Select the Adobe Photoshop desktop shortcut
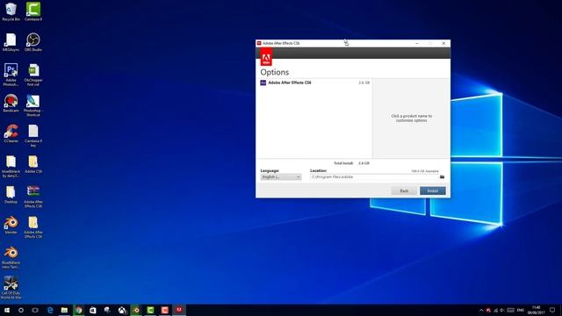 point(11,75)
